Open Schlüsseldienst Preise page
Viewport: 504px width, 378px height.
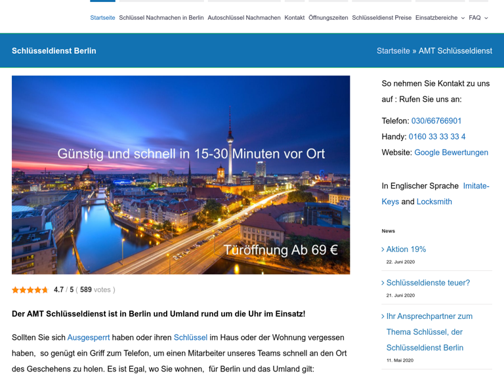[381, 18]
